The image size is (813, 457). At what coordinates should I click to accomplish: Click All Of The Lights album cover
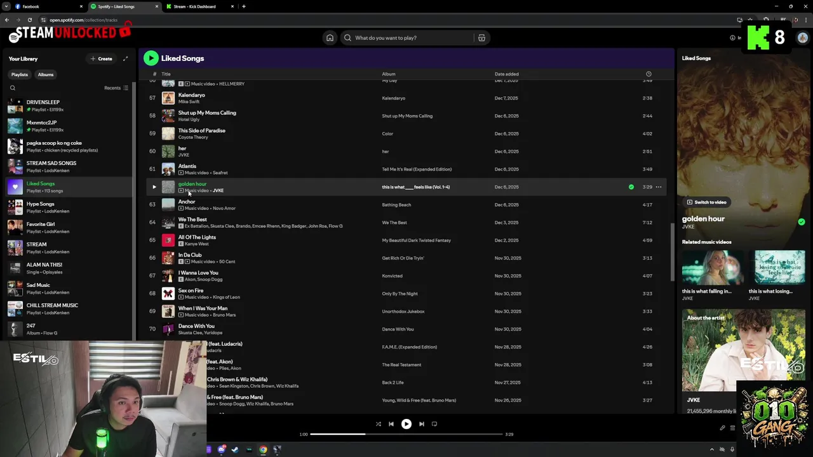click(168, 241)
